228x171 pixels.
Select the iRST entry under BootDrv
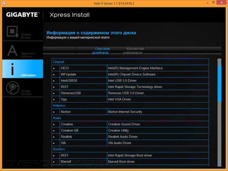point(64,155)
